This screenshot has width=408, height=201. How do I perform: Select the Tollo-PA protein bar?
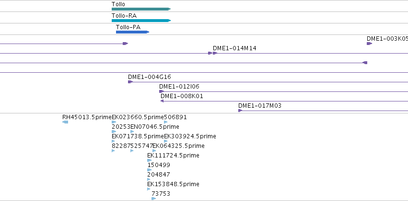pyautogui.click(x=132, y=32)
